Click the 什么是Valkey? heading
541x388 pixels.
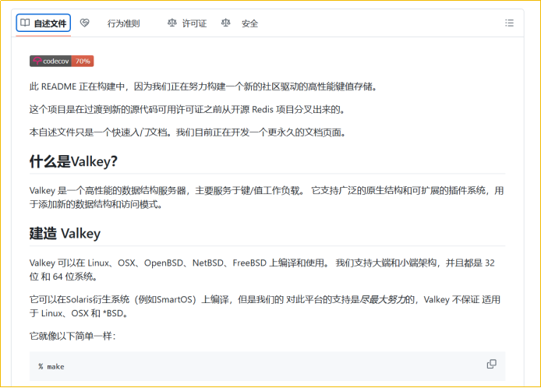click(73, 161)
